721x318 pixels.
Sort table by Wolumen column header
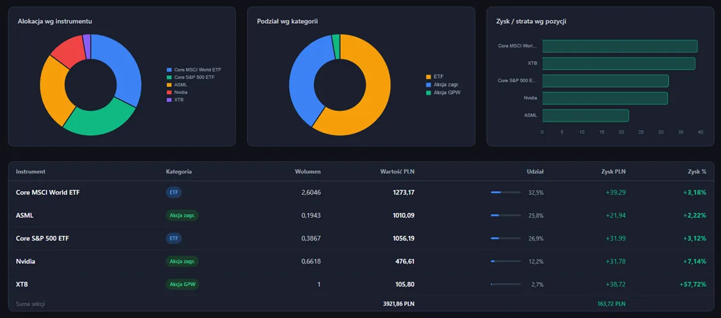click(x=307, y=172)
